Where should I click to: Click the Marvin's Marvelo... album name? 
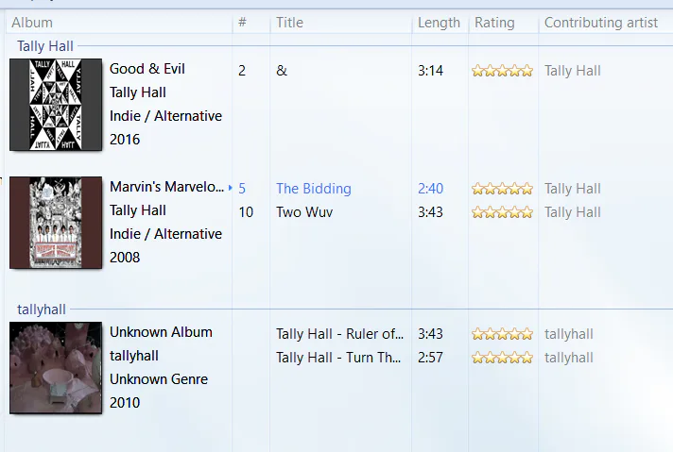tap(166, 187)
